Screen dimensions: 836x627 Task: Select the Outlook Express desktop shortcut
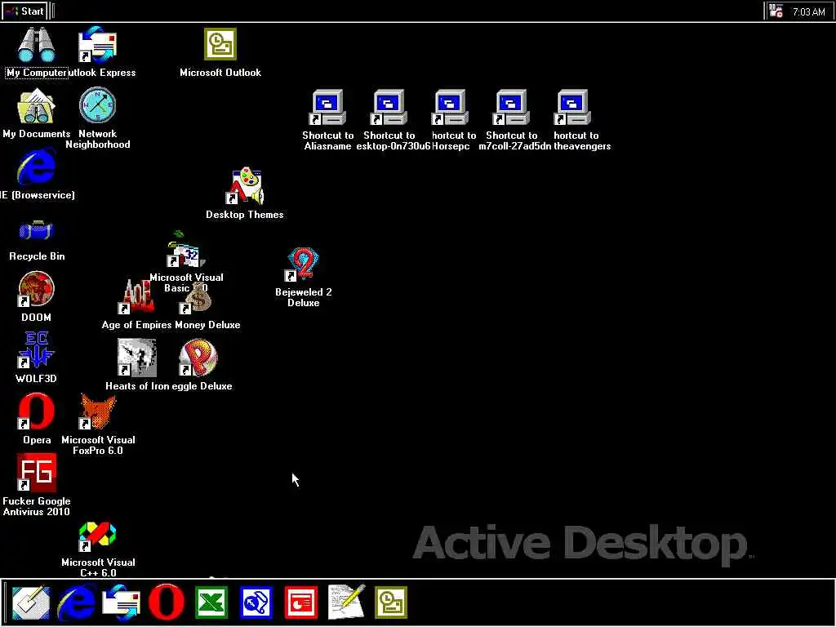click(97, 46)
